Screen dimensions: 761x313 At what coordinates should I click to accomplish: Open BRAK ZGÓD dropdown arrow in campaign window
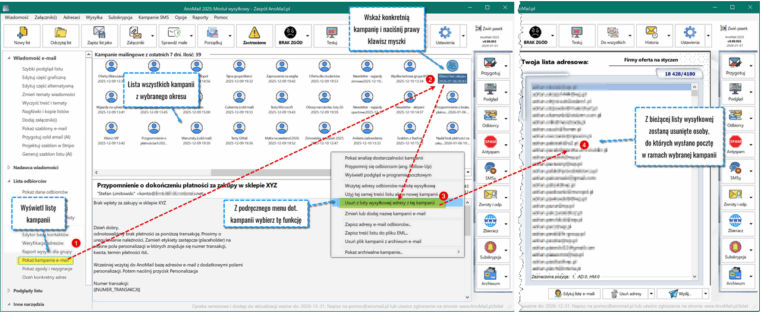coord(309,36)
